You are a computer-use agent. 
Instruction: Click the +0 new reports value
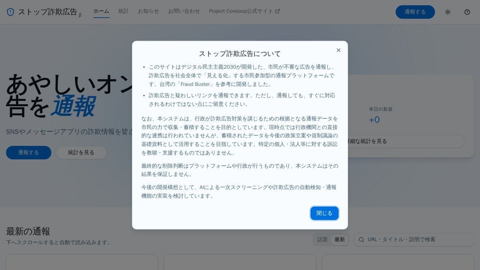coord(374,120)
